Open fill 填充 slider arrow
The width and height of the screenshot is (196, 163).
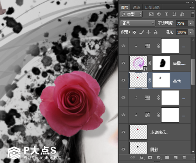(191, 32)
